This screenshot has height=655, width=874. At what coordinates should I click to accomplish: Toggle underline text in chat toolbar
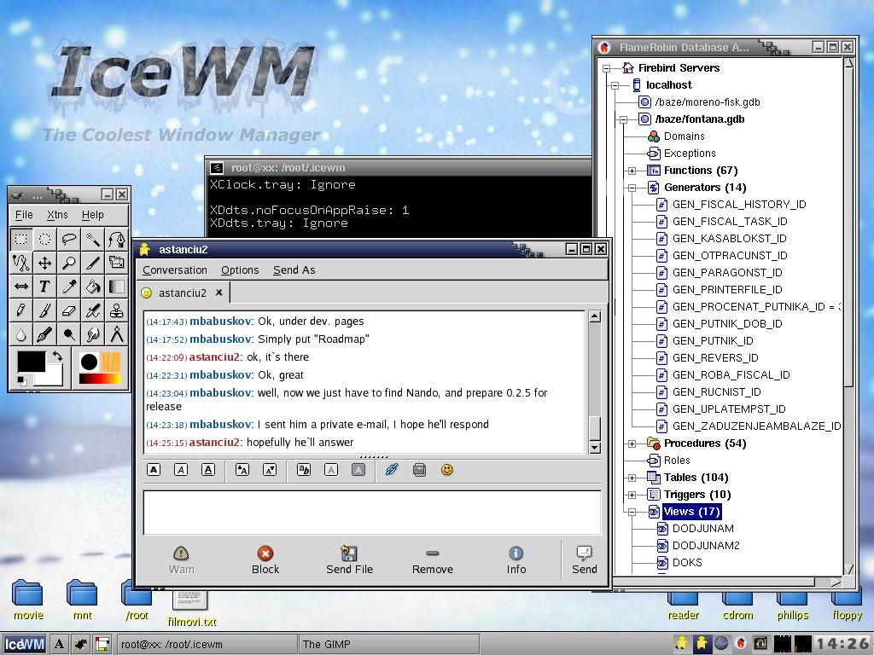pos(208,470)
